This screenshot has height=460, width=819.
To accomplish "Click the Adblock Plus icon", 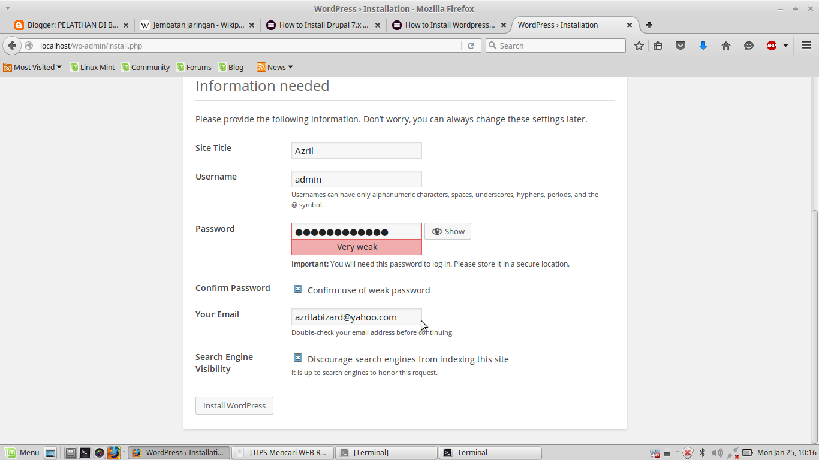I will 772,46.
